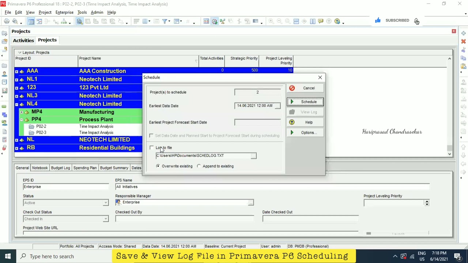The height and width of the screenshot is (263, 468).
Task: Click the red Delete X in right sidebar
Action: tap(463, 42)
